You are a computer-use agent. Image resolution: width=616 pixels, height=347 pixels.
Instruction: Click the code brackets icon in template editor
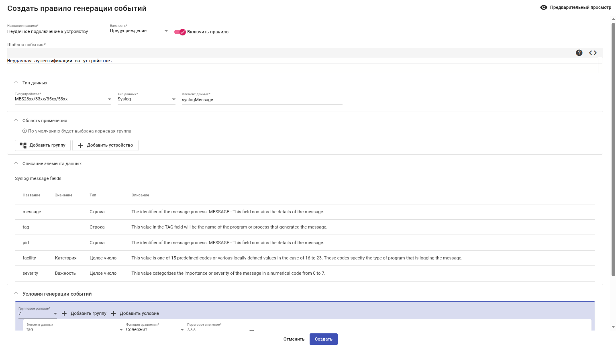[593, 53]
